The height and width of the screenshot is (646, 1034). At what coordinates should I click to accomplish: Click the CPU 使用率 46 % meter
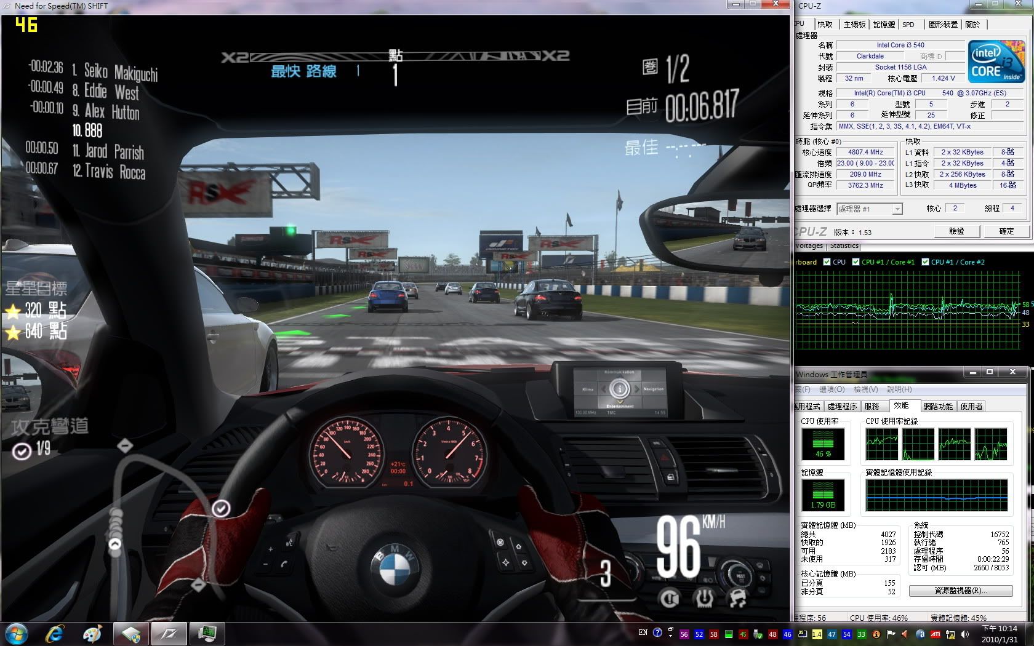tap(823, 444)
